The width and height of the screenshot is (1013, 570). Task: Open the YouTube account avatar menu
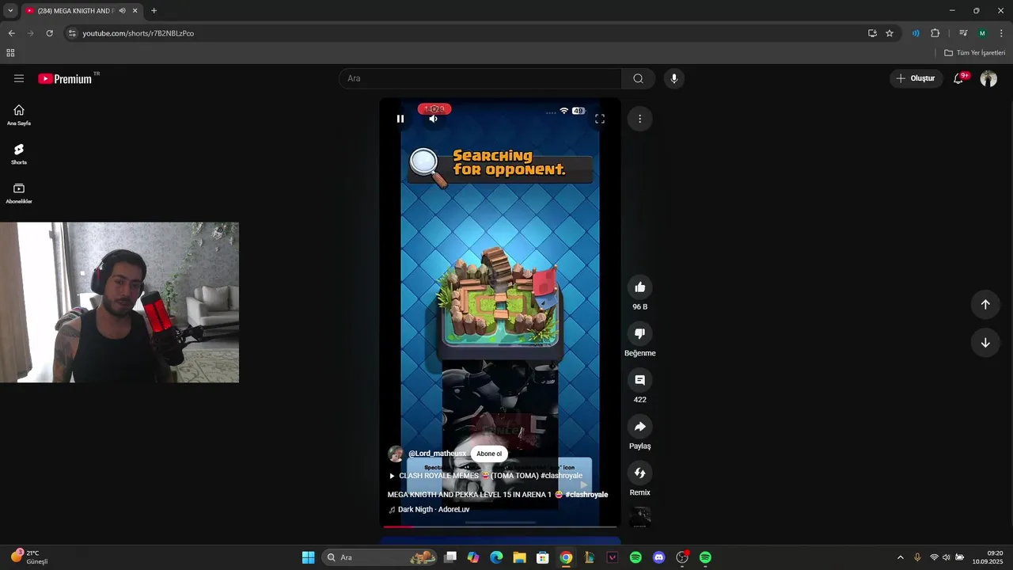[x=988, y=78]
